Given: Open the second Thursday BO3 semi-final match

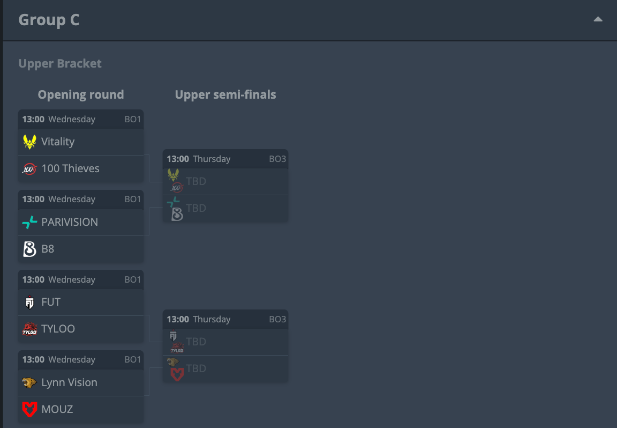Looking at the screenshot, I should (225, 345).
